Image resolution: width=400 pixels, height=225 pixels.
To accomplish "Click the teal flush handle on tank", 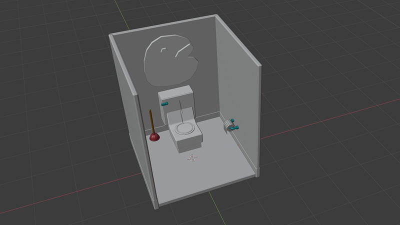I will (x=164, y=104).
